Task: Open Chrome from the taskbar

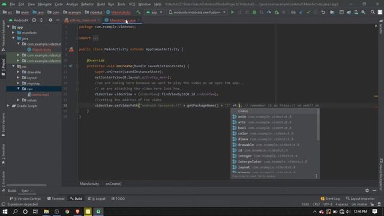Action: click(x=67, y=212)
